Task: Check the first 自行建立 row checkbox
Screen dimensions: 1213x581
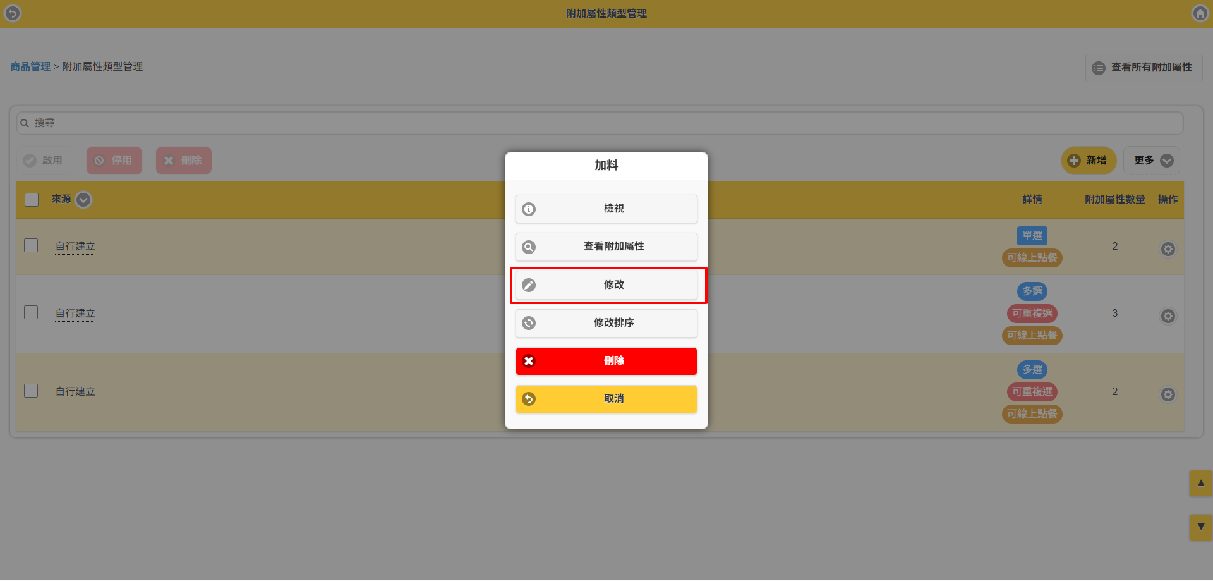Action: tap(31, 245)
